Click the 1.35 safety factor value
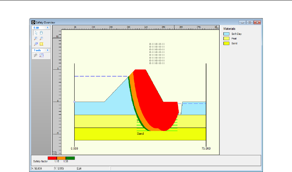The image size is (292, 172). tap(66, 161)
